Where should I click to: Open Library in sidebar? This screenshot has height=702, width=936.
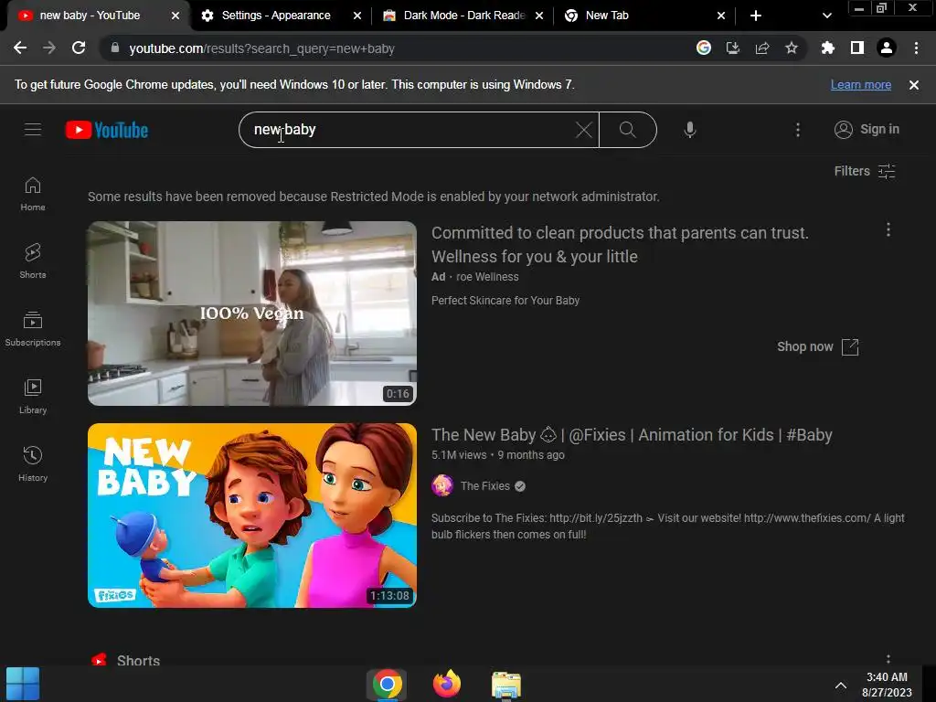33,397
